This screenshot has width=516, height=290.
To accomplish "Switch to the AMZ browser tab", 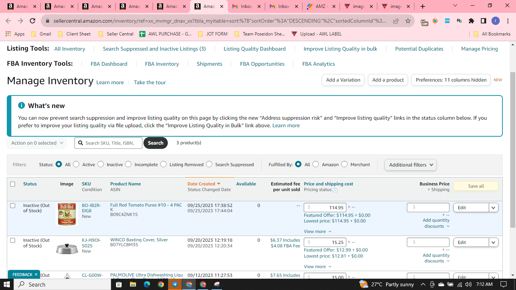I will pos(321,6).
